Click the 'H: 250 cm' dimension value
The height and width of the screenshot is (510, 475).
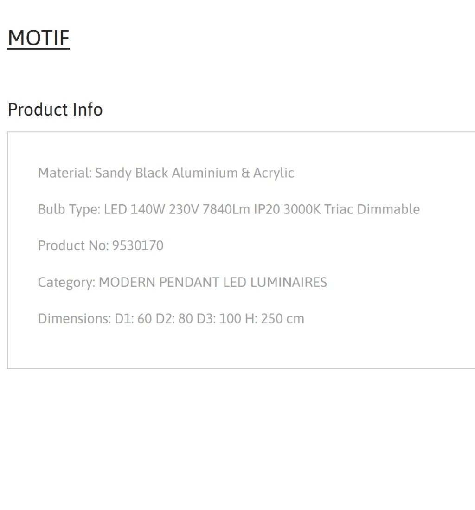coord(275,319)
